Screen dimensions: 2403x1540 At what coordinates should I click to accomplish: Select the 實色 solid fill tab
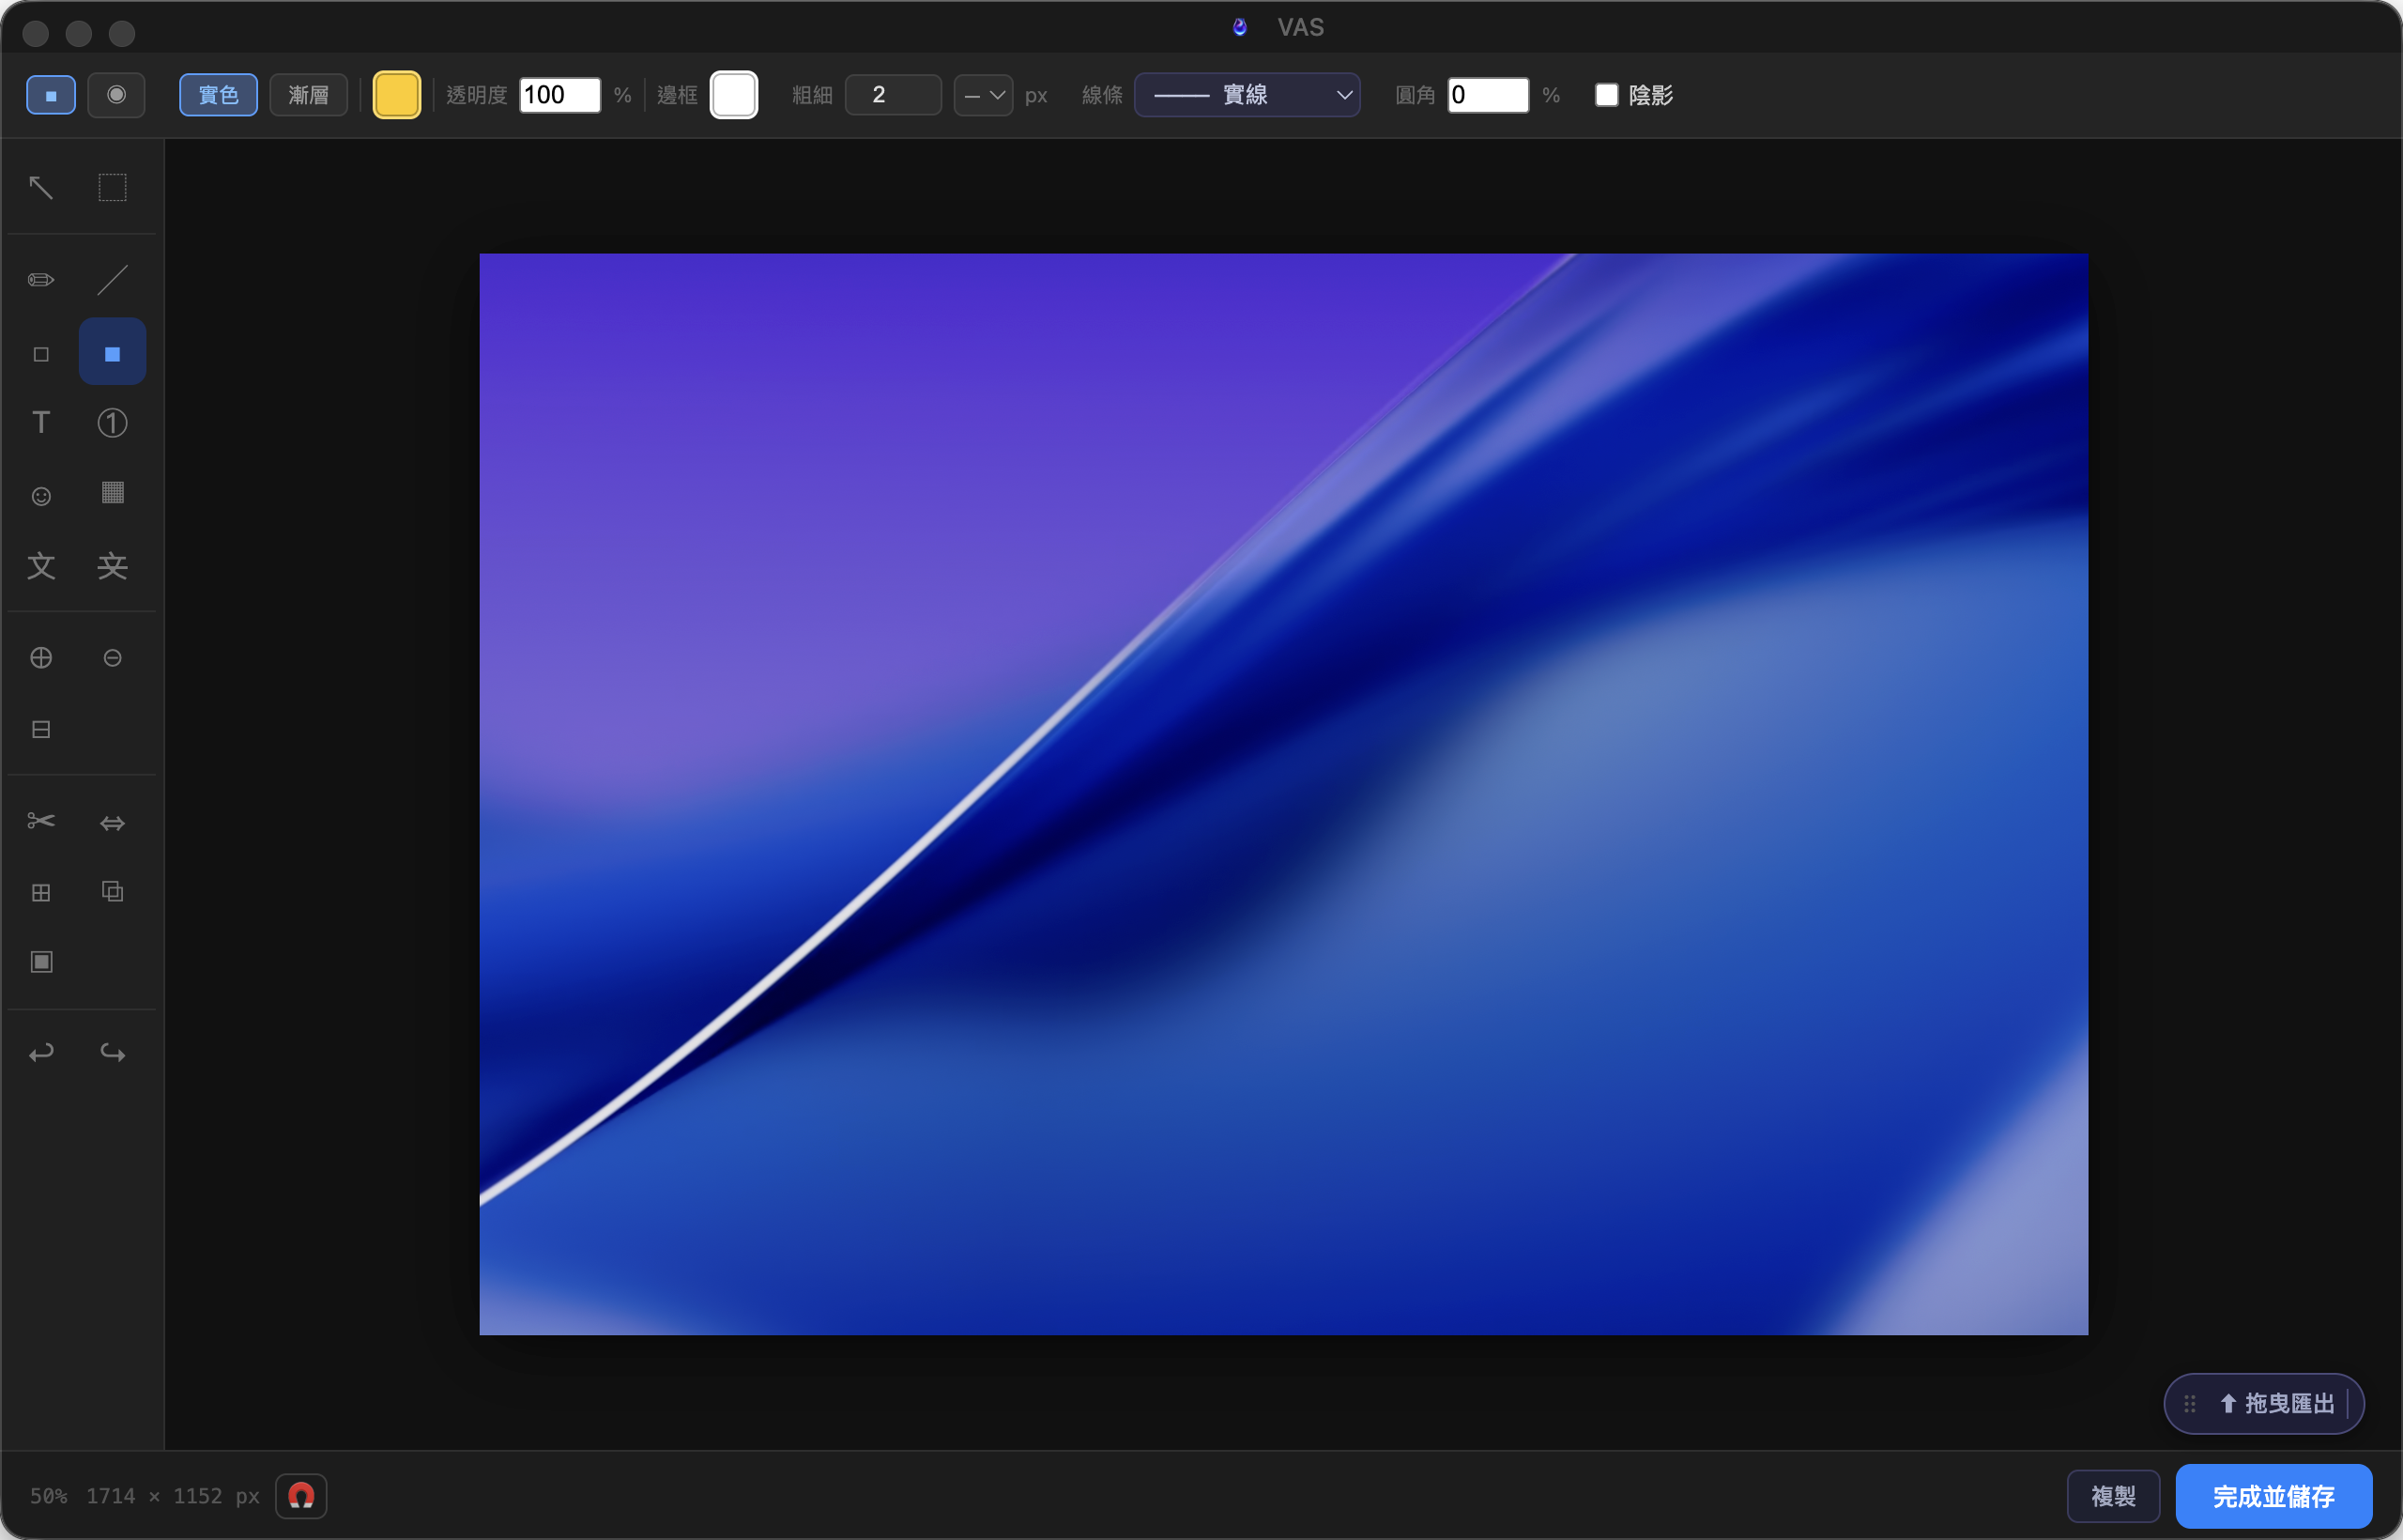click(218, 95)
